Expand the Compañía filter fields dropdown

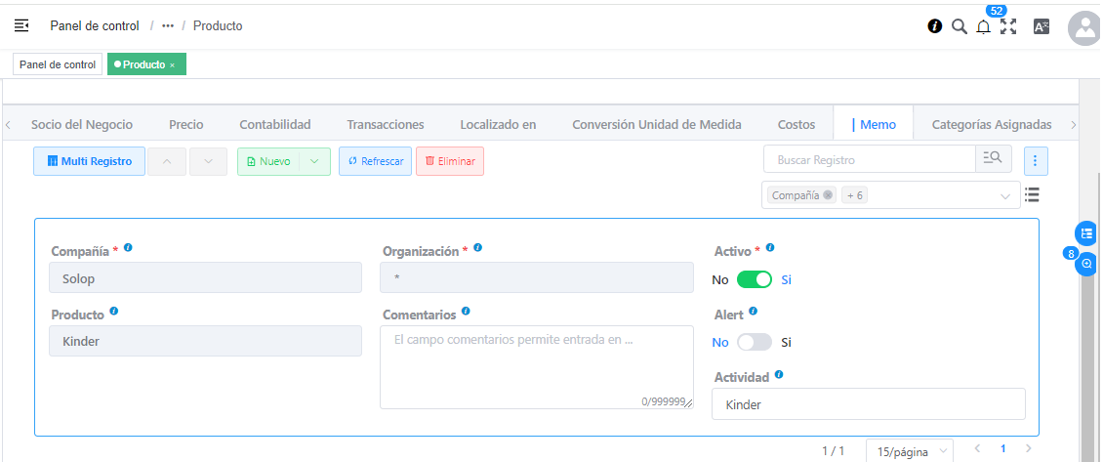coord(1005,196)
